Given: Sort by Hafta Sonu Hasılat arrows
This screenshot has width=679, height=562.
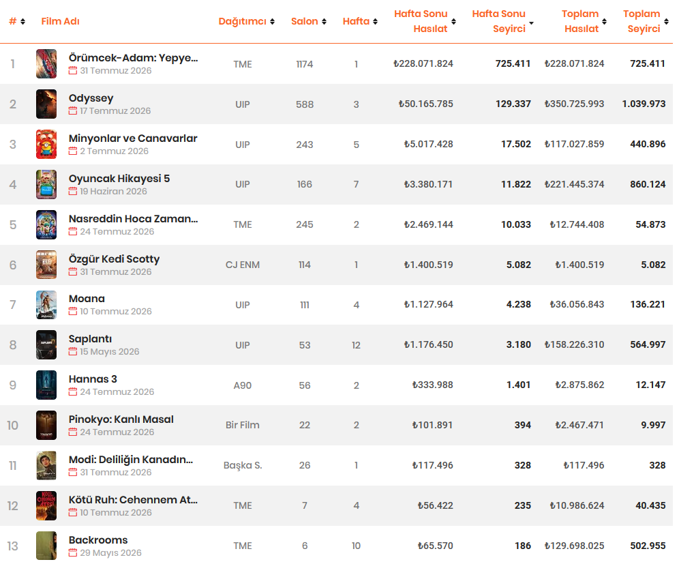Looking at the screenshot, I should coord(453,21).
